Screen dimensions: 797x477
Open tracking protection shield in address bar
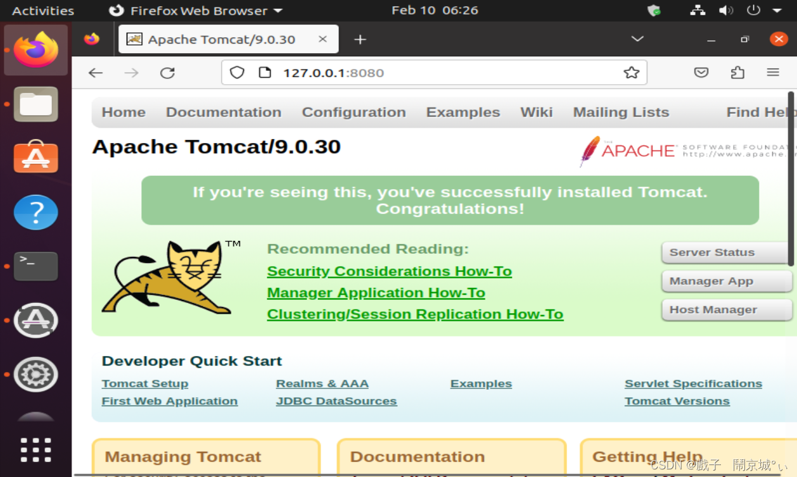237,73
